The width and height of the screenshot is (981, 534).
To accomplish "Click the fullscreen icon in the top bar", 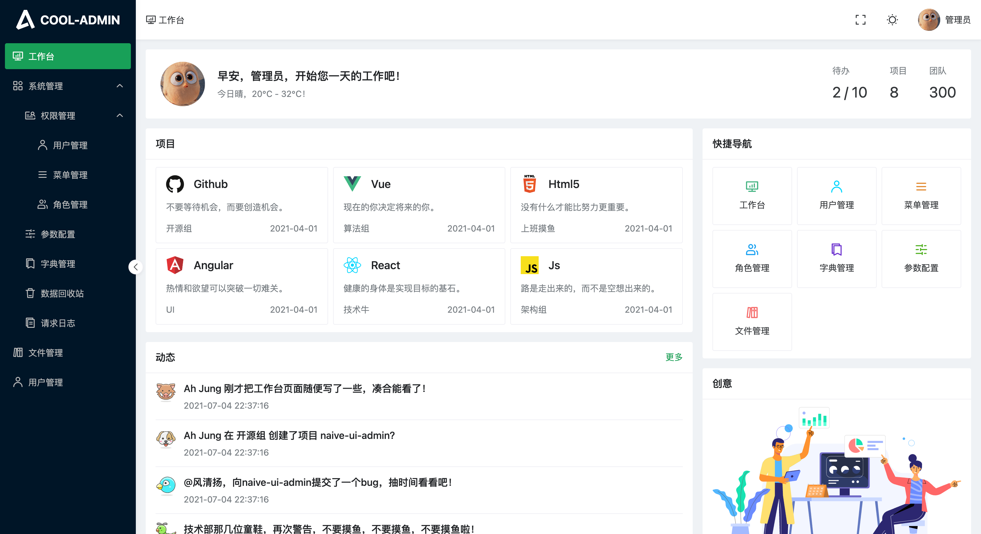I will pos(861,20).
